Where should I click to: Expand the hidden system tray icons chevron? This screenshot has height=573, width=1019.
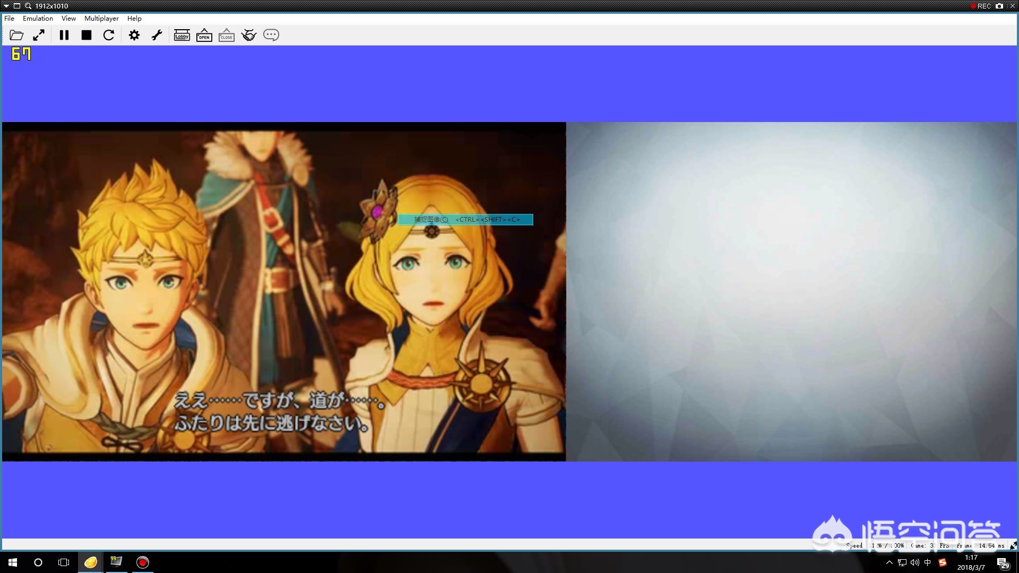pyautogui.click(x=890, y=562)
